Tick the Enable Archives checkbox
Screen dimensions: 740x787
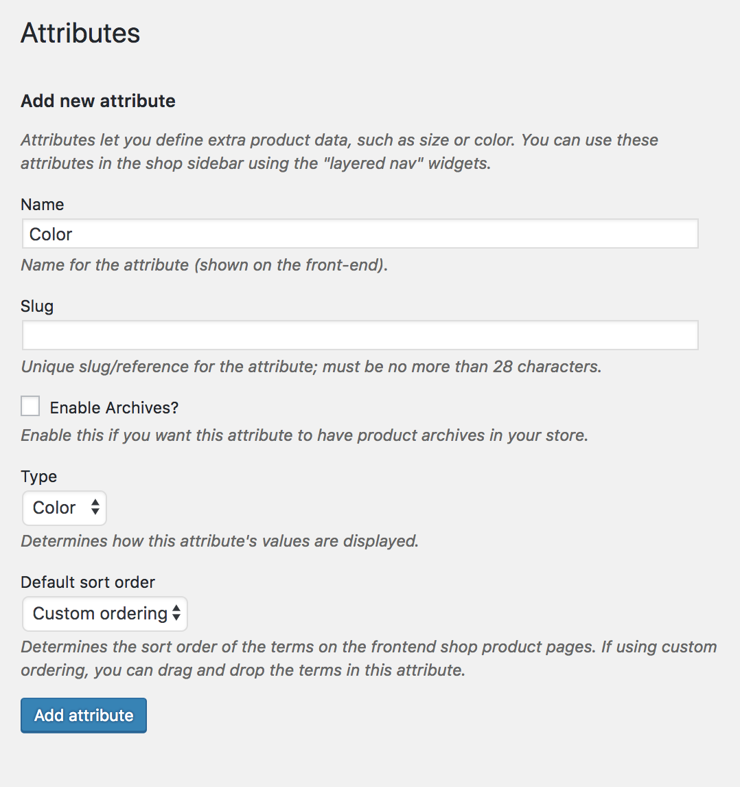pyautogui.click(x=30, y=406)
